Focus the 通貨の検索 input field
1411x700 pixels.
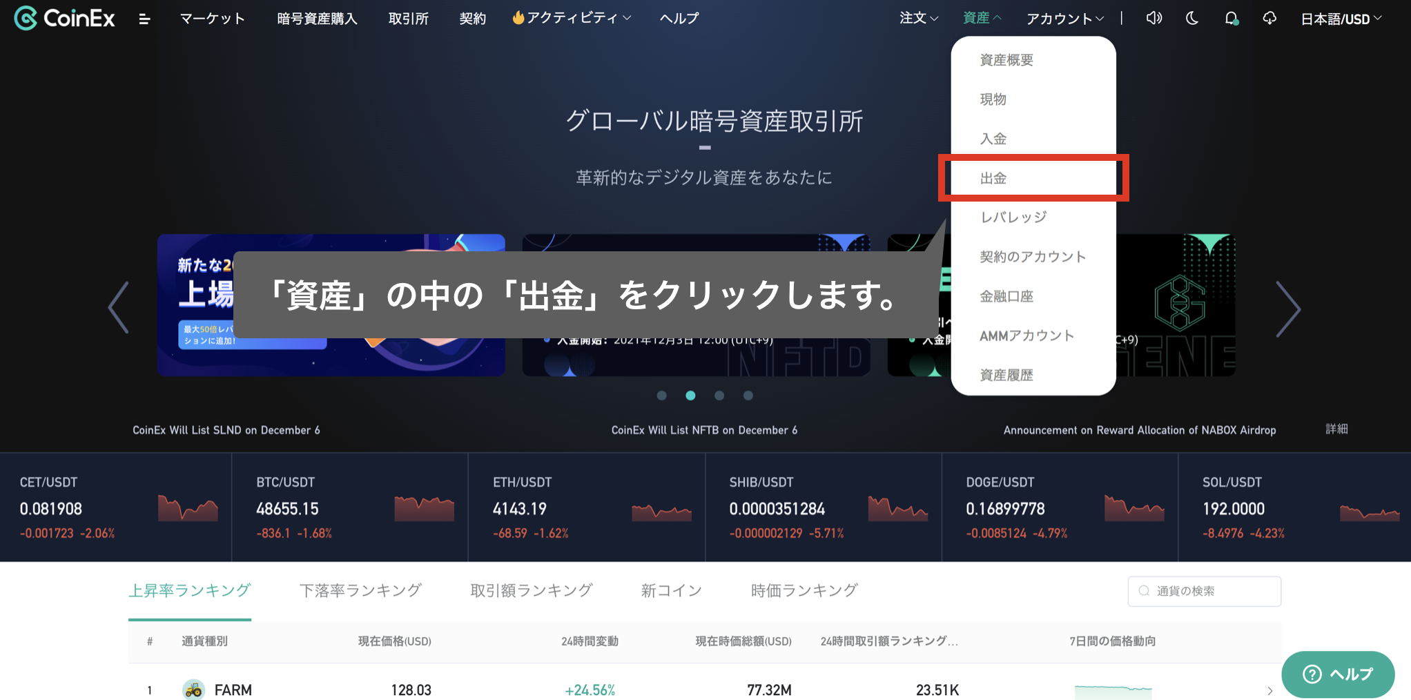point(1205,592)
